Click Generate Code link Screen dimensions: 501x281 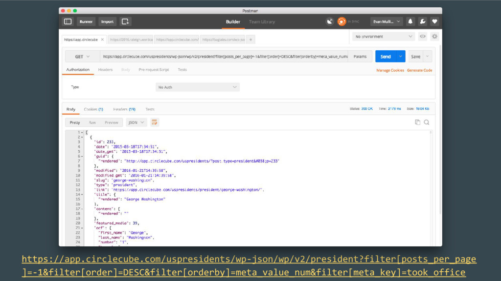419,70
